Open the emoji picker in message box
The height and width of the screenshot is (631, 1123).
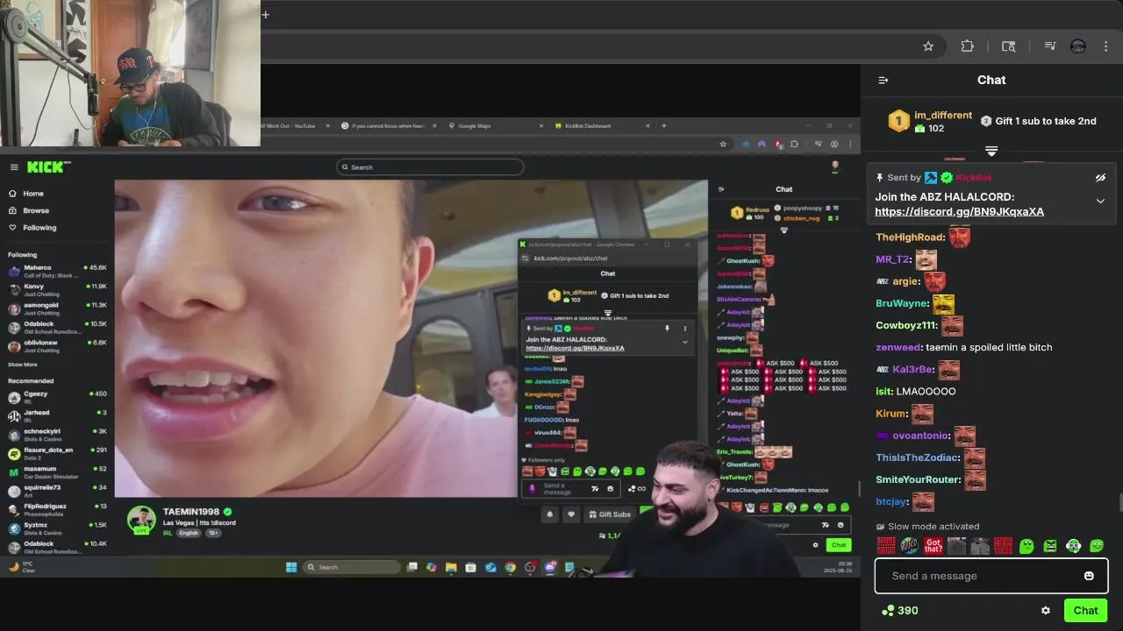tap(1089, 576)
